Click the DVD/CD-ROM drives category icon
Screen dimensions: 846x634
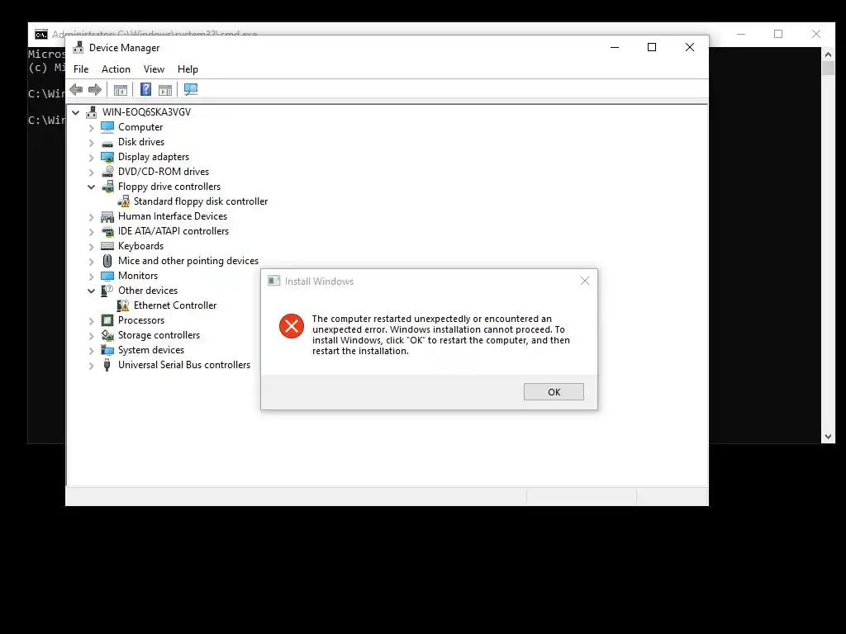tap(107, 172)
